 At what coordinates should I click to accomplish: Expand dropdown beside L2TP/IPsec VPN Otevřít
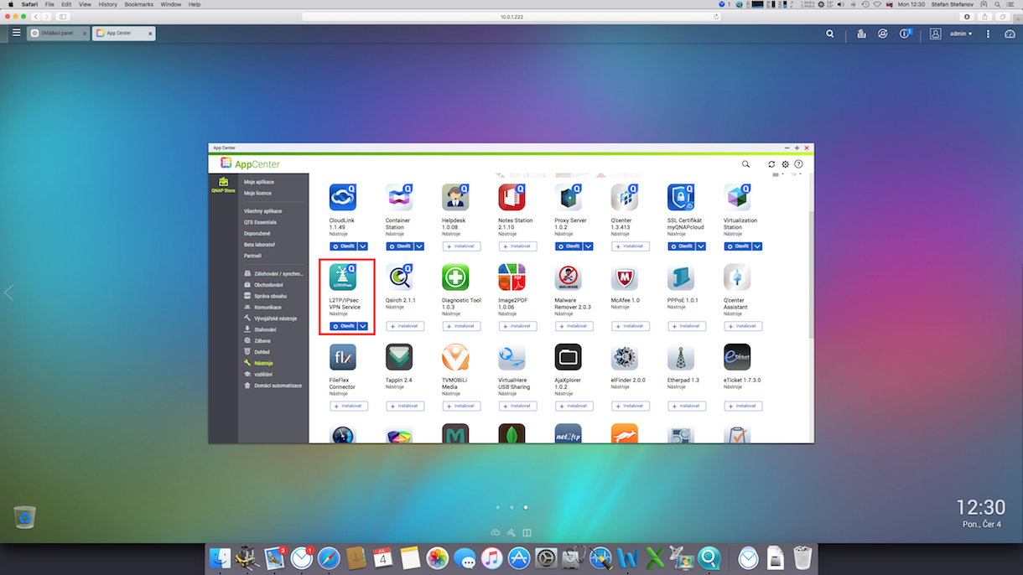pyautogui.click(x=363, y=326)
